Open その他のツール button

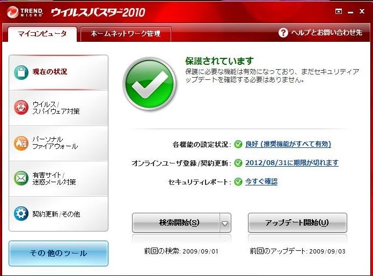(58, 253)
